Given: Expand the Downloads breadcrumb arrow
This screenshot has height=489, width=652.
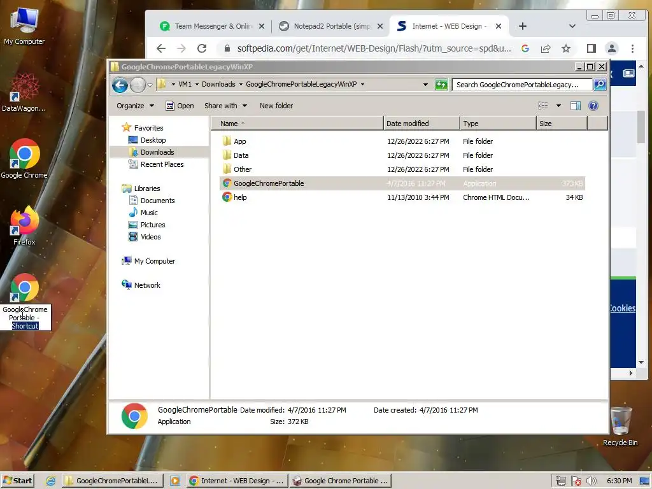Looking at the screenshot, I should 240,85.
